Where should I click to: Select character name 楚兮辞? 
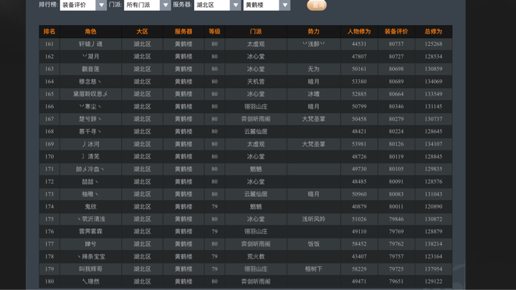point(90,119)
